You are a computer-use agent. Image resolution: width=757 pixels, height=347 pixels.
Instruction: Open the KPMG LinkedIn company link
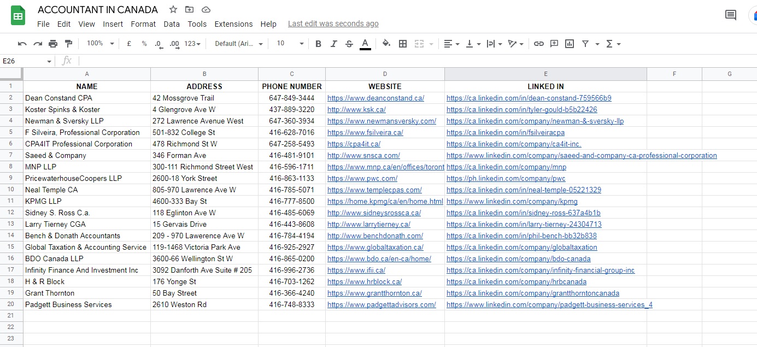click(x=512, y=202)
